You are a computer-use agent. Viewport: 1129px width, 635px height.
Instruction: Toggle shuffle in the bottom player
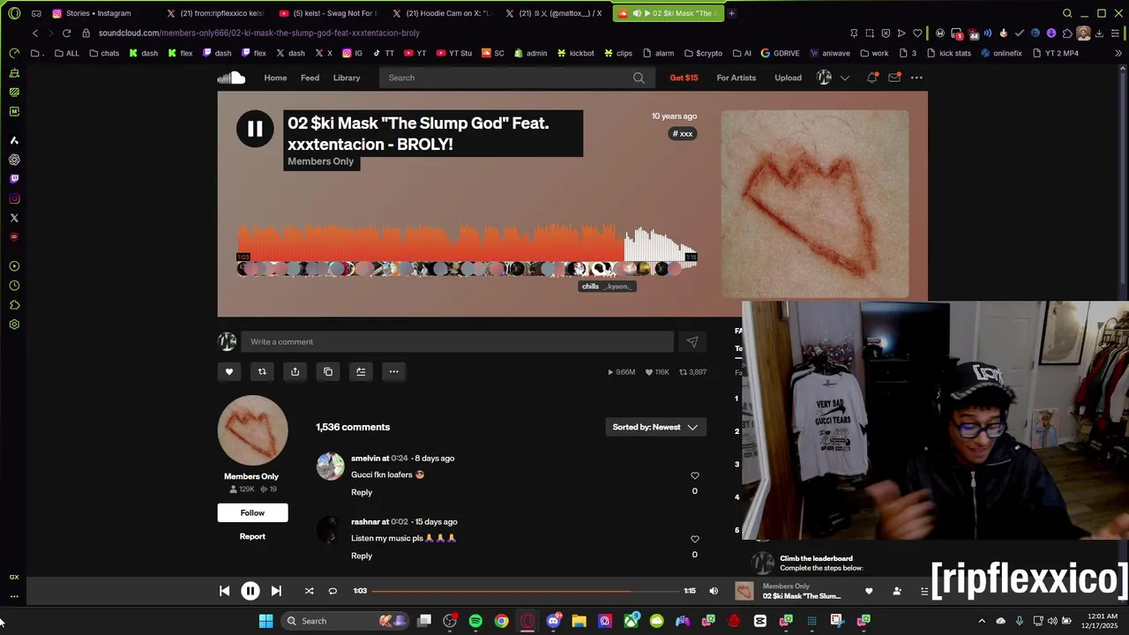[309, 591]
